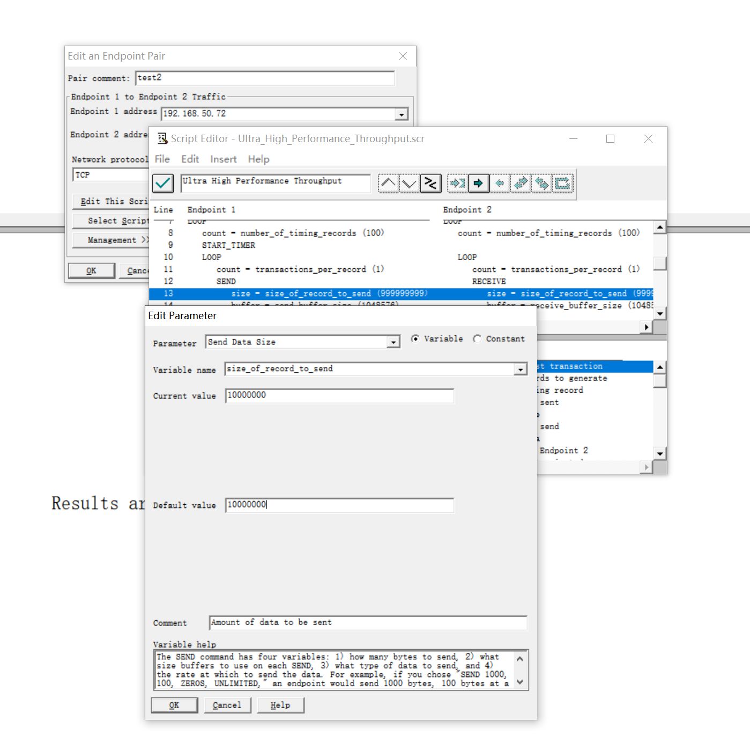Open the Insert menu in Script Editor
The width and height of the screenshot is (750, 736).
point(223,159)
